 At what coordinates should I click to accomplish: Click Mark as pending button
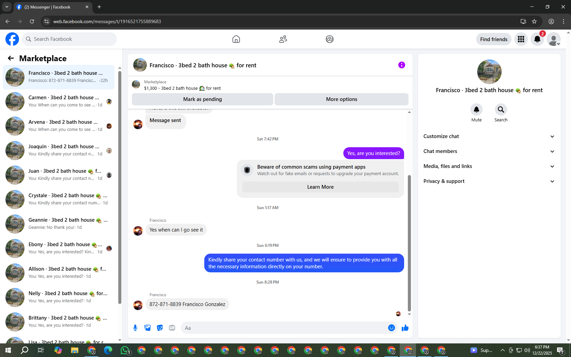click(x=203, y=99)
